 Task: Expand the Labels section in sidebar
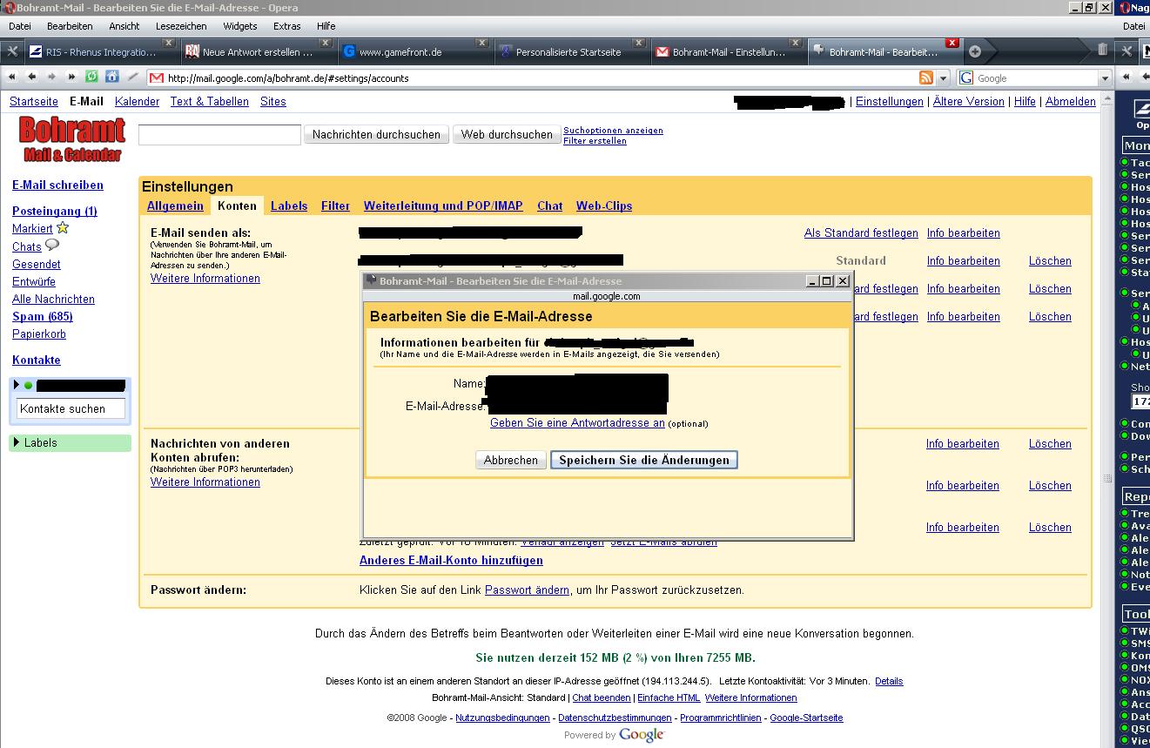point(17,442)
